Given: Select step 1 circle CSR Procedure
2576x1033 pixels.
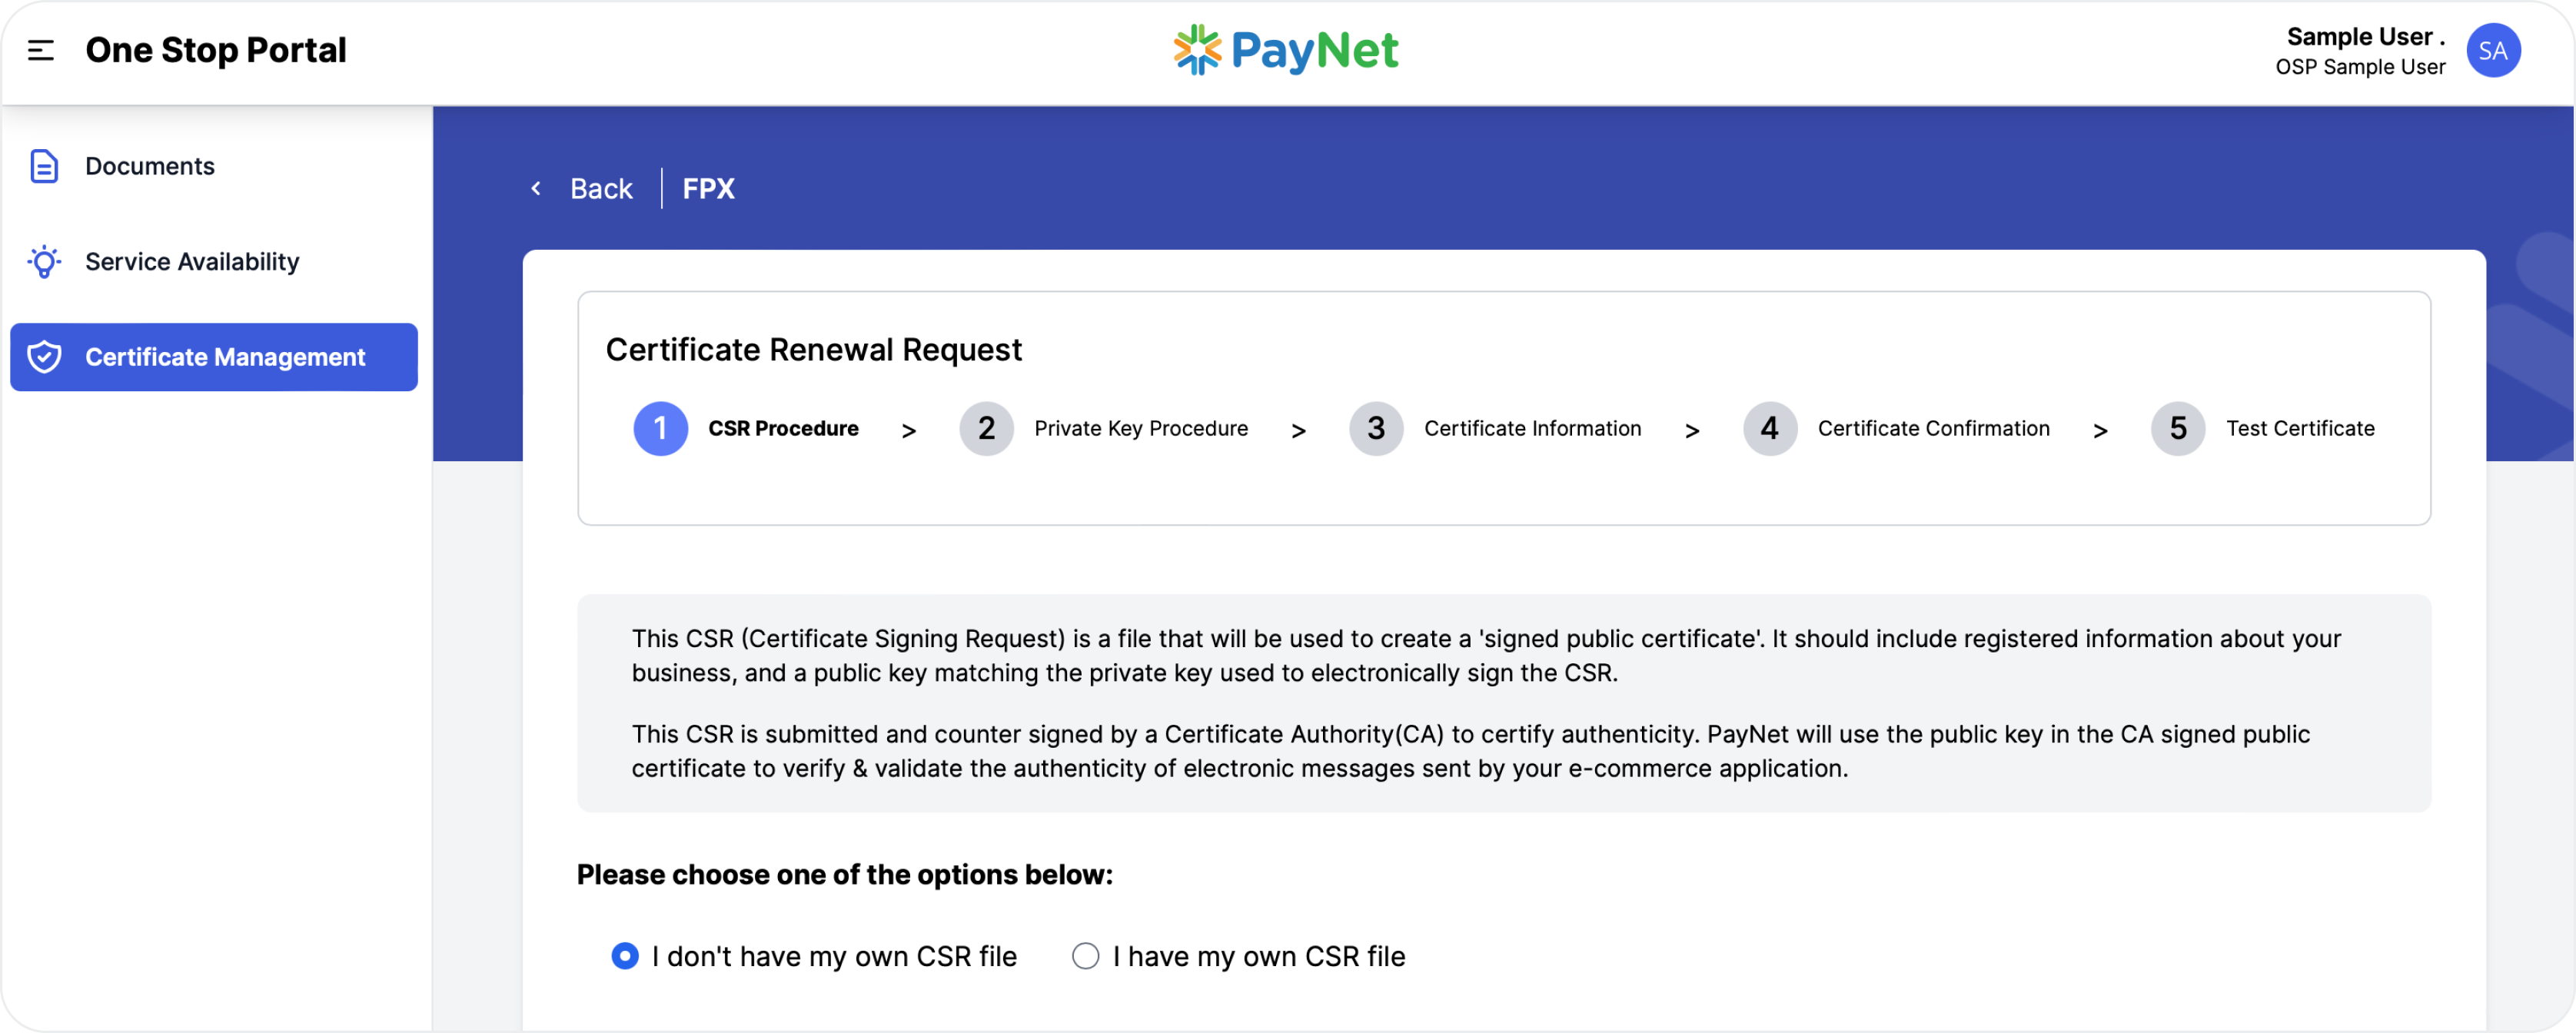Looking at the screenshot, I should pyautogui.click(x=661, y=429).
